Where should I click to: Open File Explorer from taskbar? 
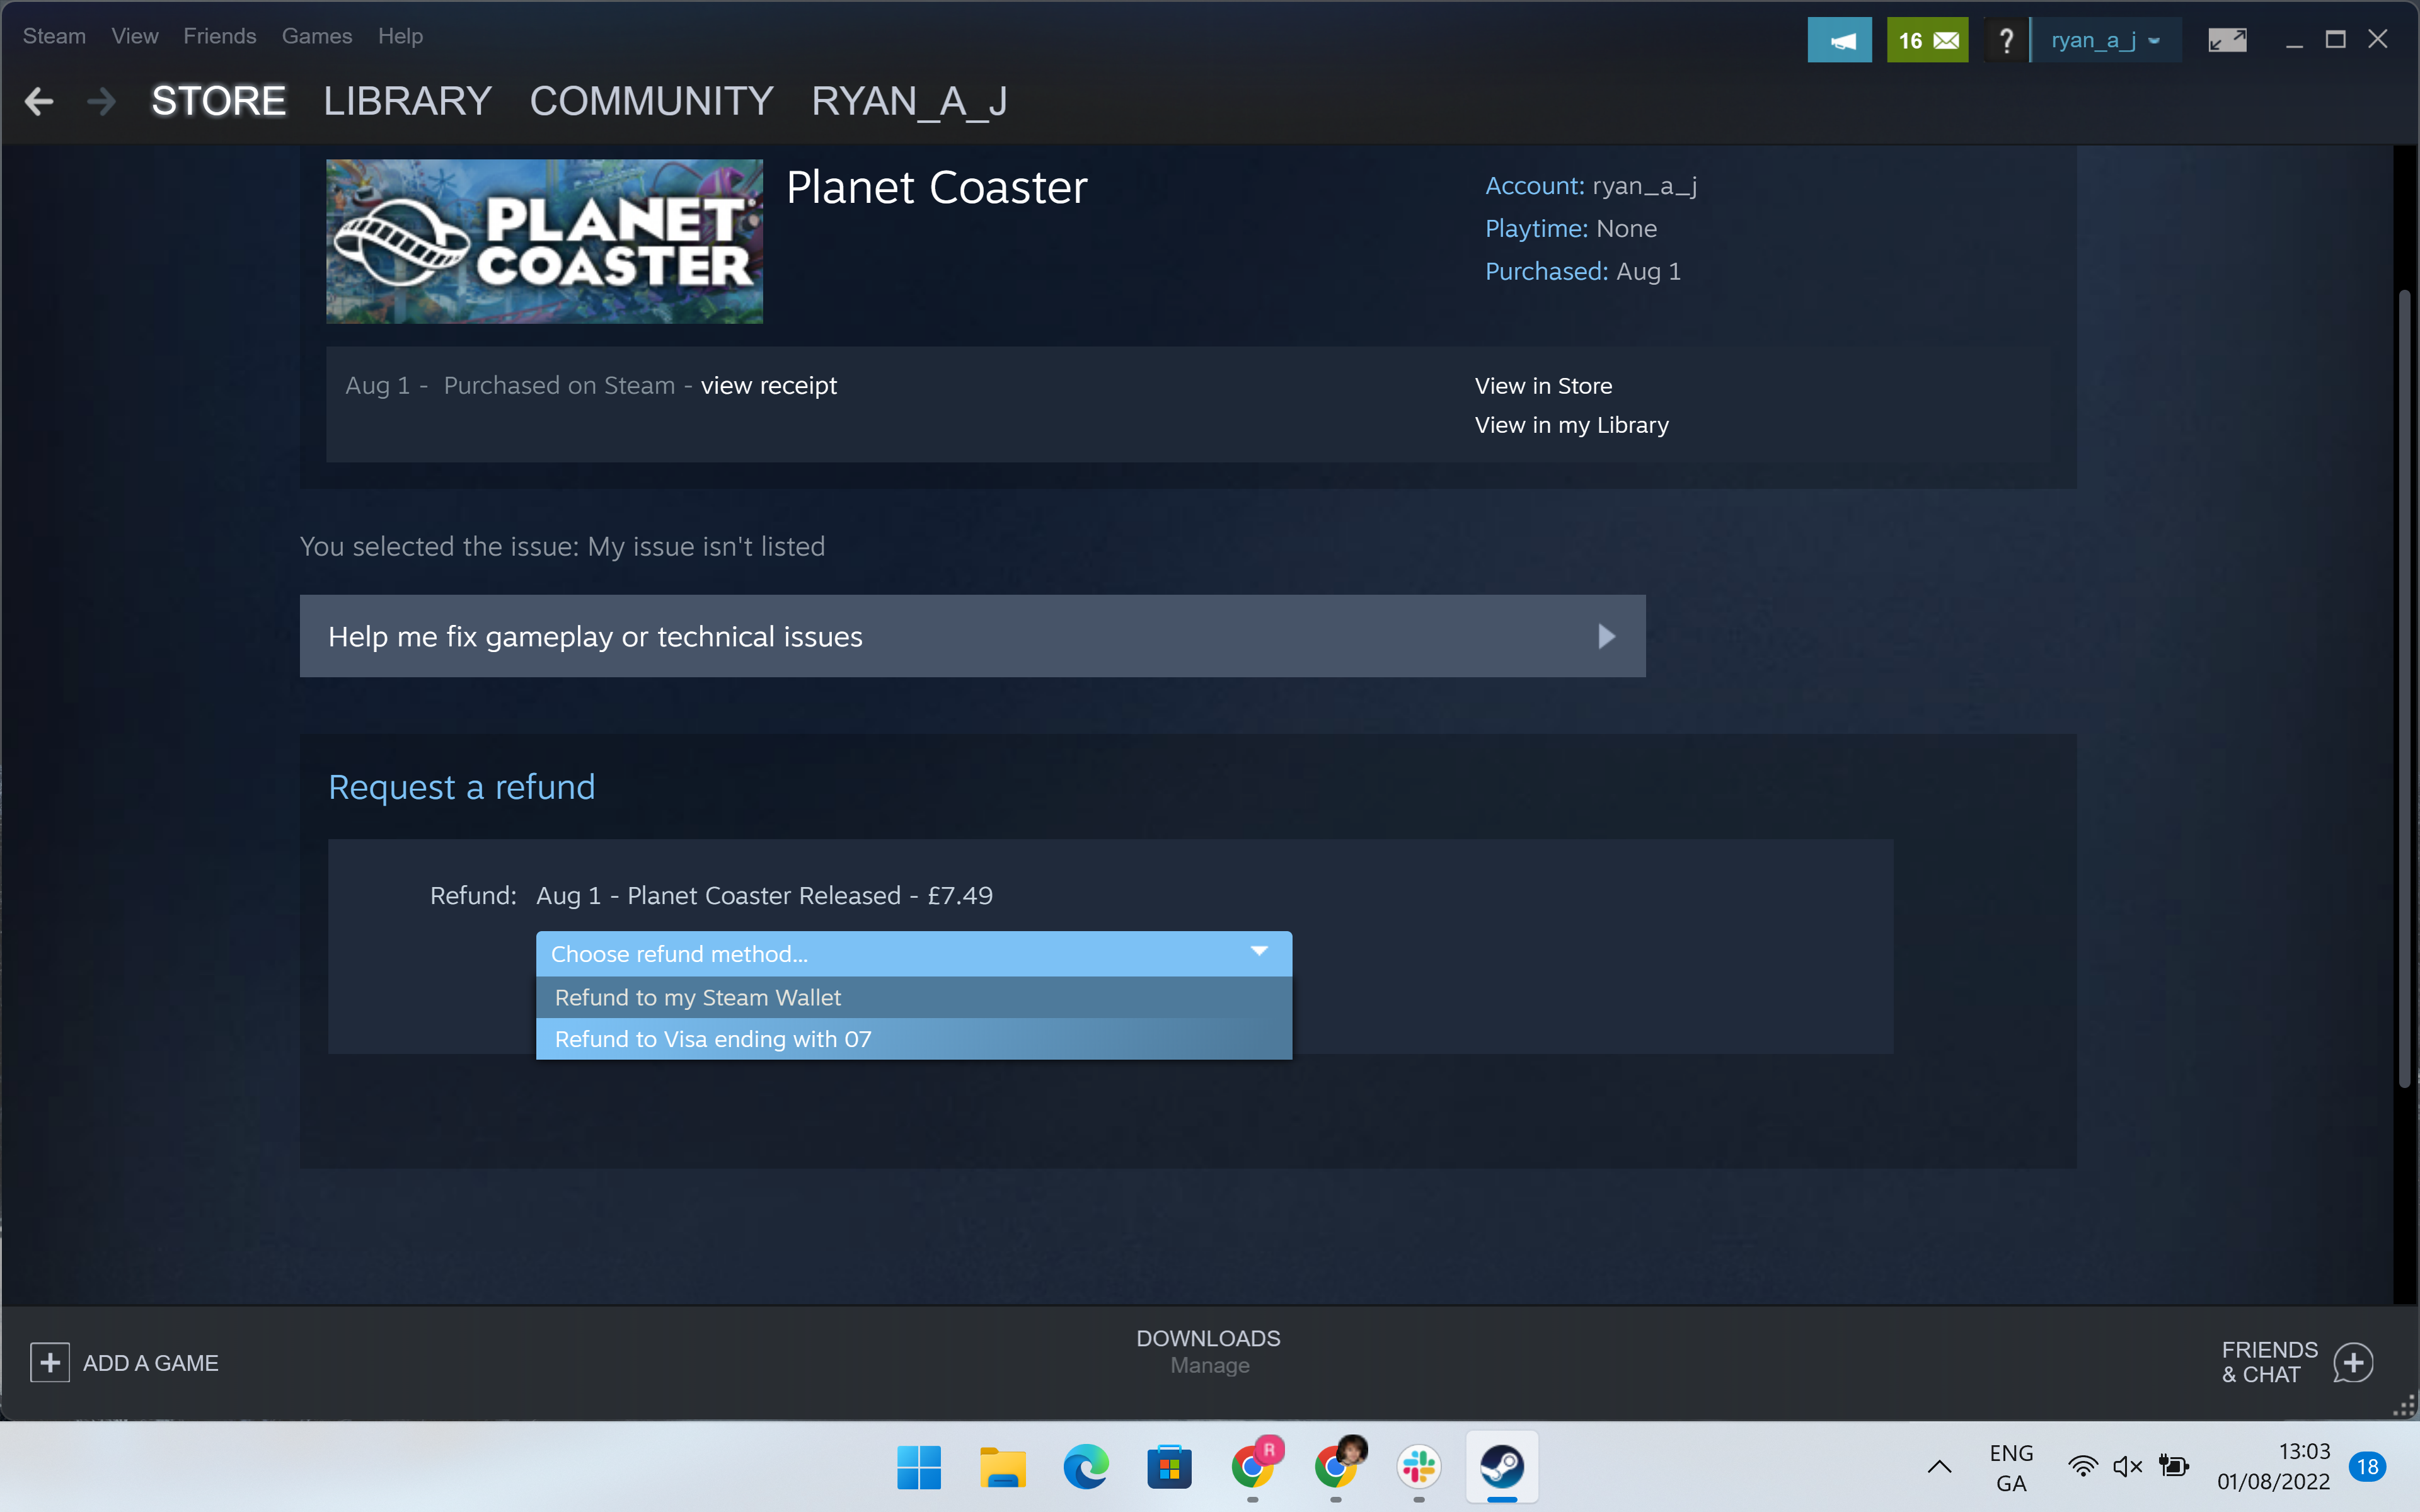(1002, 1467)
